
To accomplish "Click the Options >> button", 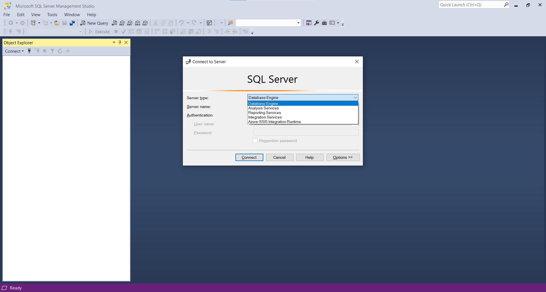I will click(x=343, y=157).
